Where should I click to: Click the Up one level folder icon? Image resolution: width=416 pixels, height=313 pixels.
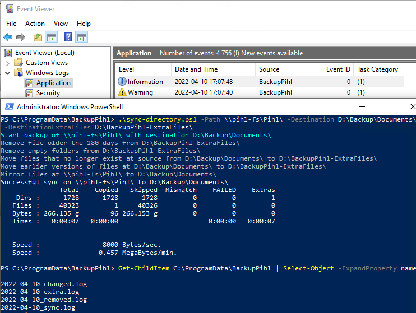[x=38, y=37]
